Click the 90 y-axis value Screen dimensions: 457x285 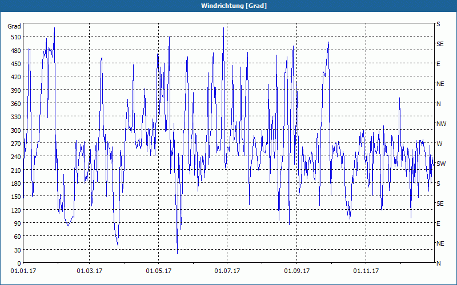coord(18,223)
